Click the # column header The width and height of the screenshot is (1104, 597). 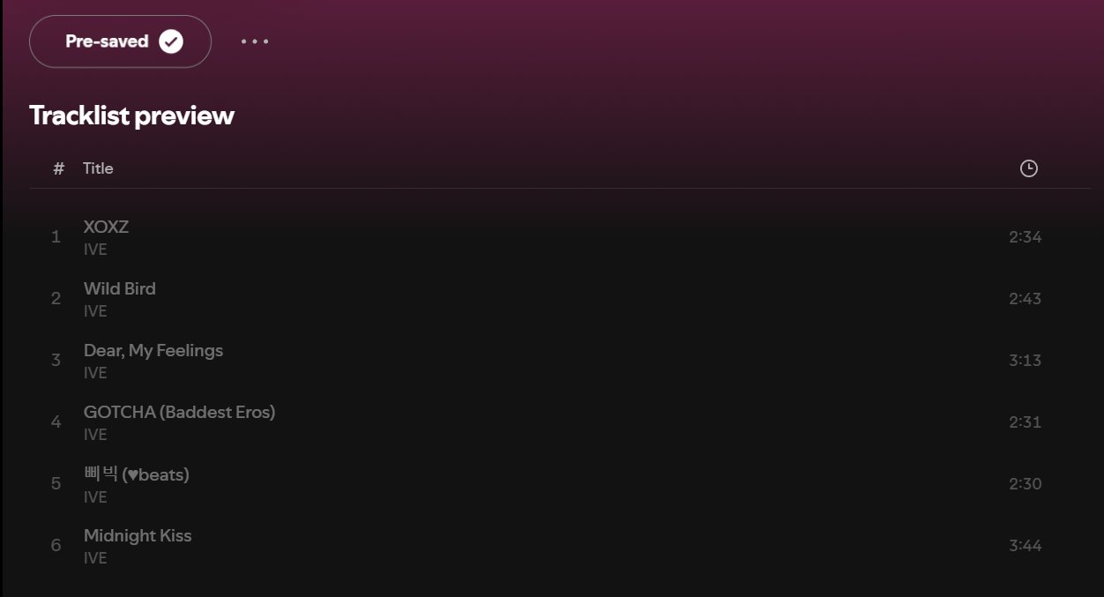58,168
